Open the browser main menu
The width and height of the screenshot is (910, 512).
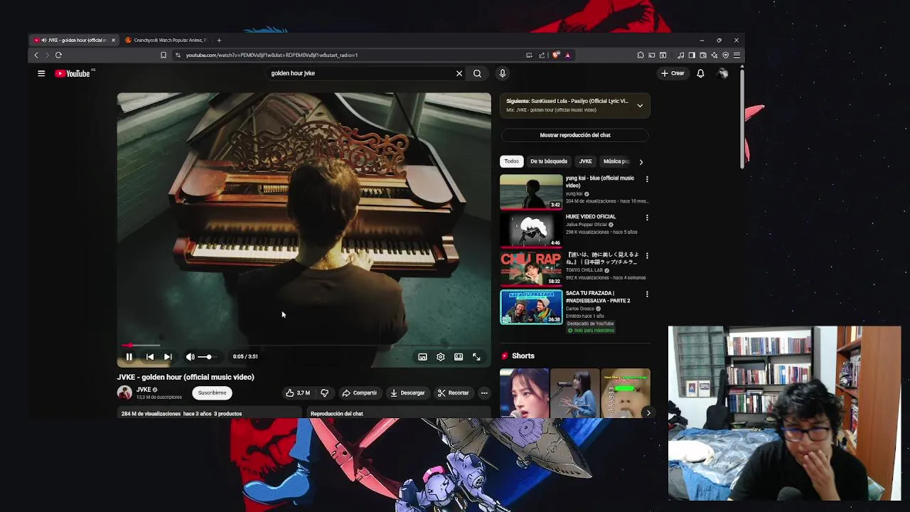[x=737, y=55]
